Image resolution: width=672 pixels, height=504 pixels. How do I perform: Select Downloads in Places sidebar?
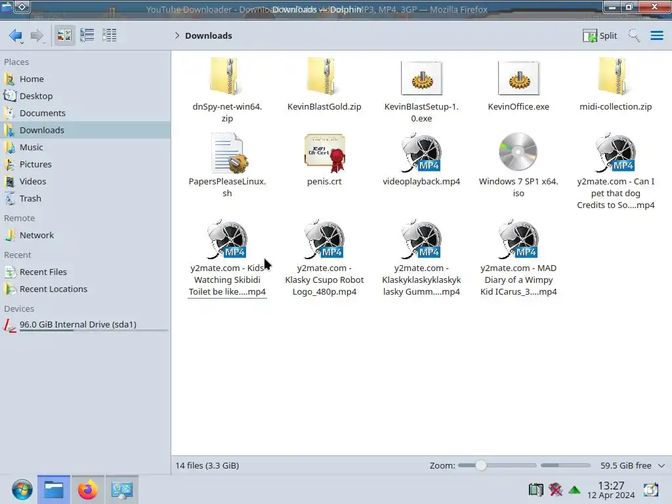click(x=85, y=131)
